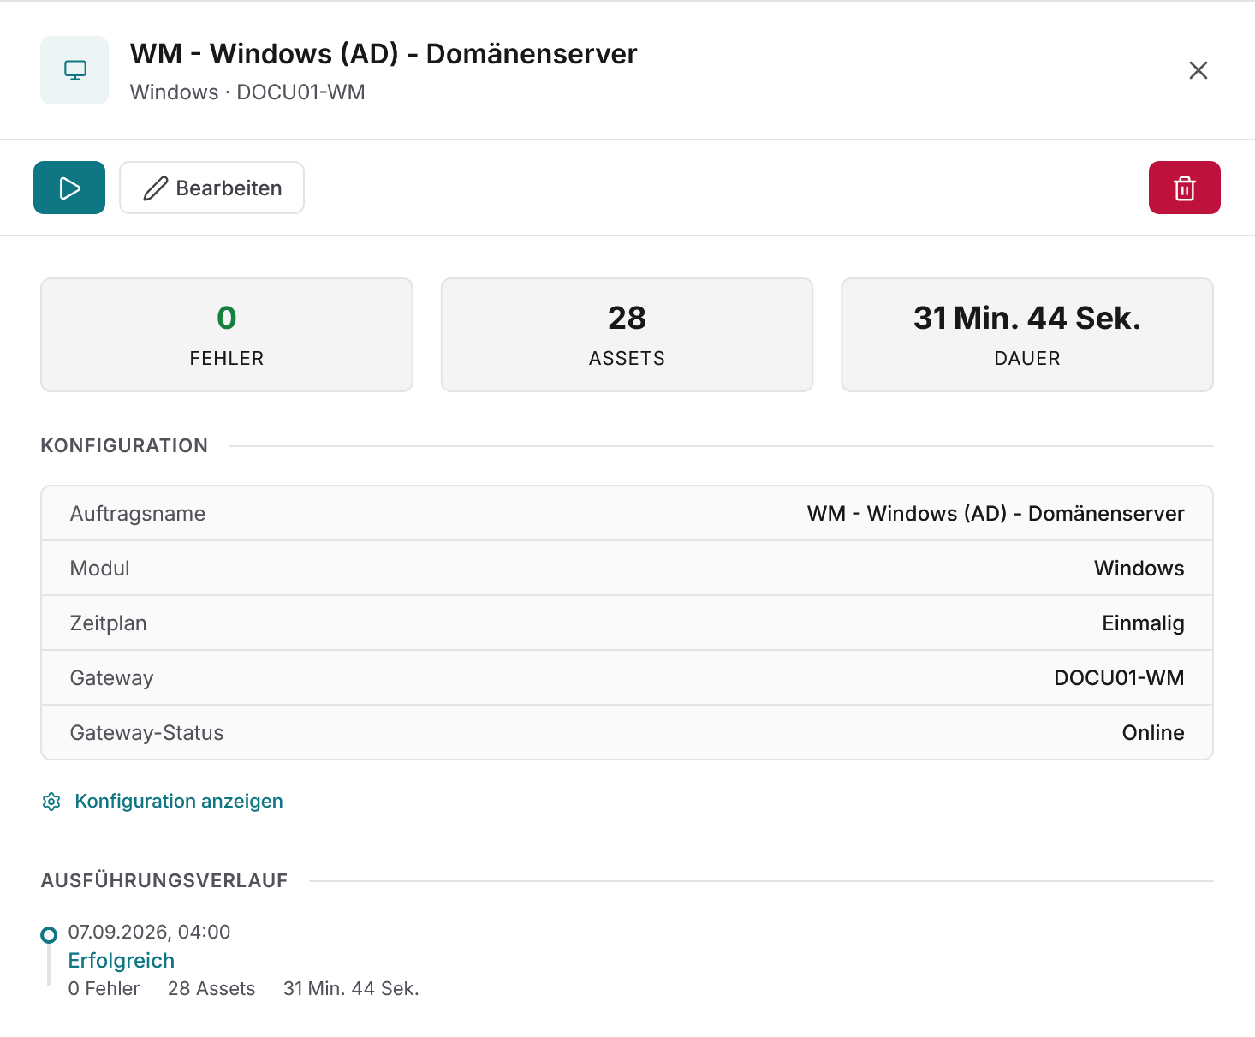Image resolution: width=1255 pixels, height=1037 pixels.
Task: Click the timeline marker for 07.09.2026
Action: [50, 934]
